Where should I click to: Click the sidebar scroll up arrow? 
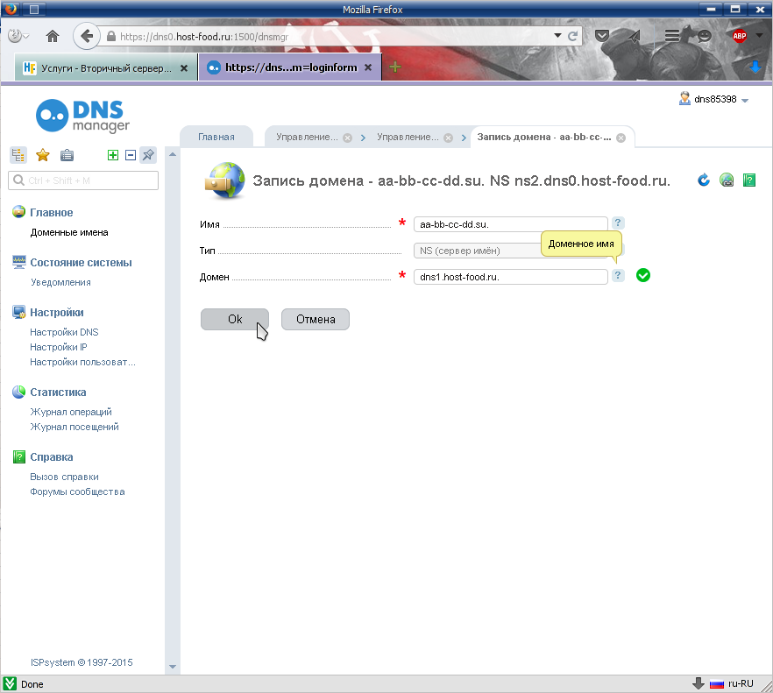[173, 155]
